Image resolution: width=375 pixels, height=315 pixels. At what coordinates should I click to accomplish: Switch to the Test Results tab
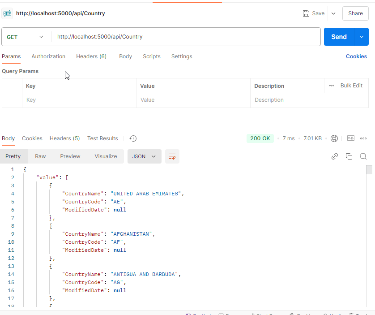pyautogui.click(x=102, y=138)
